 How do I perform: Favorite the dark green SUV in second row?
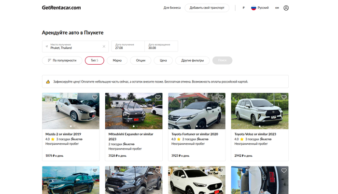(x=95, y=170)
